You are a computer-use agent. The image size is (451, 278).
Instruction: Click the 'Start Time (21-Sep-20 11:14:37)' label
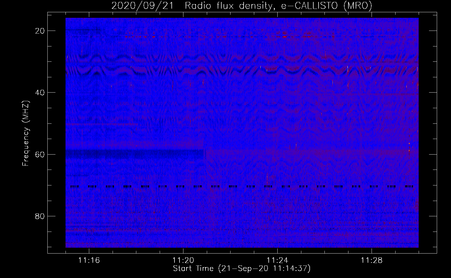tap(242, 269)
